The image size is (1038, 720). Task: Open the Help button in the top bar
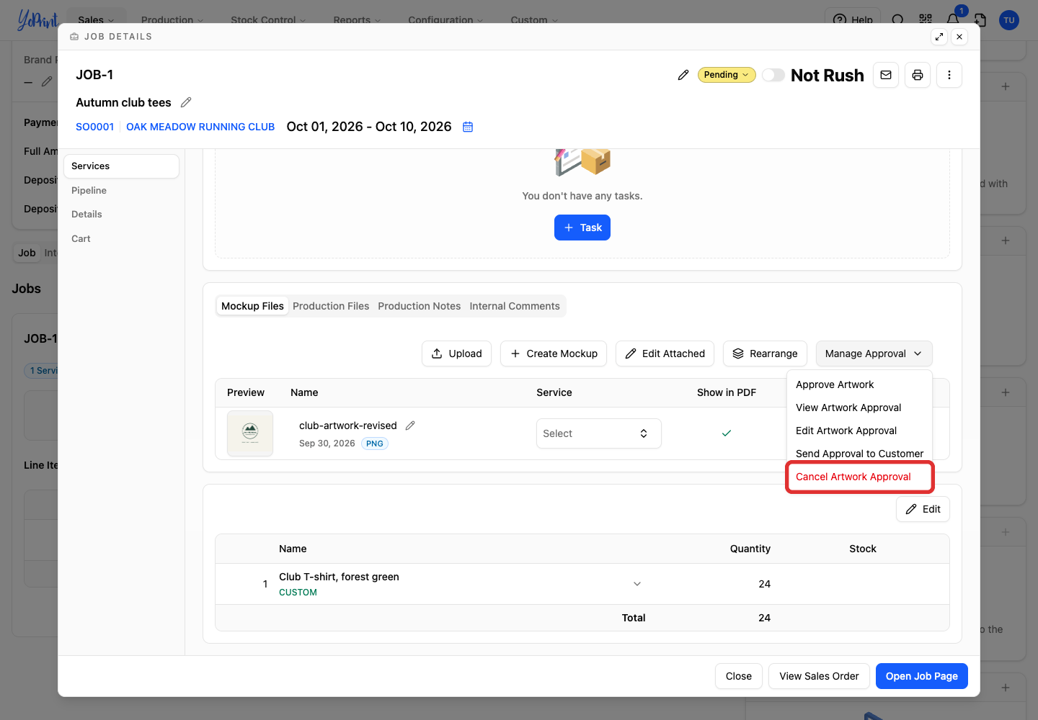[x=853, y=20]
